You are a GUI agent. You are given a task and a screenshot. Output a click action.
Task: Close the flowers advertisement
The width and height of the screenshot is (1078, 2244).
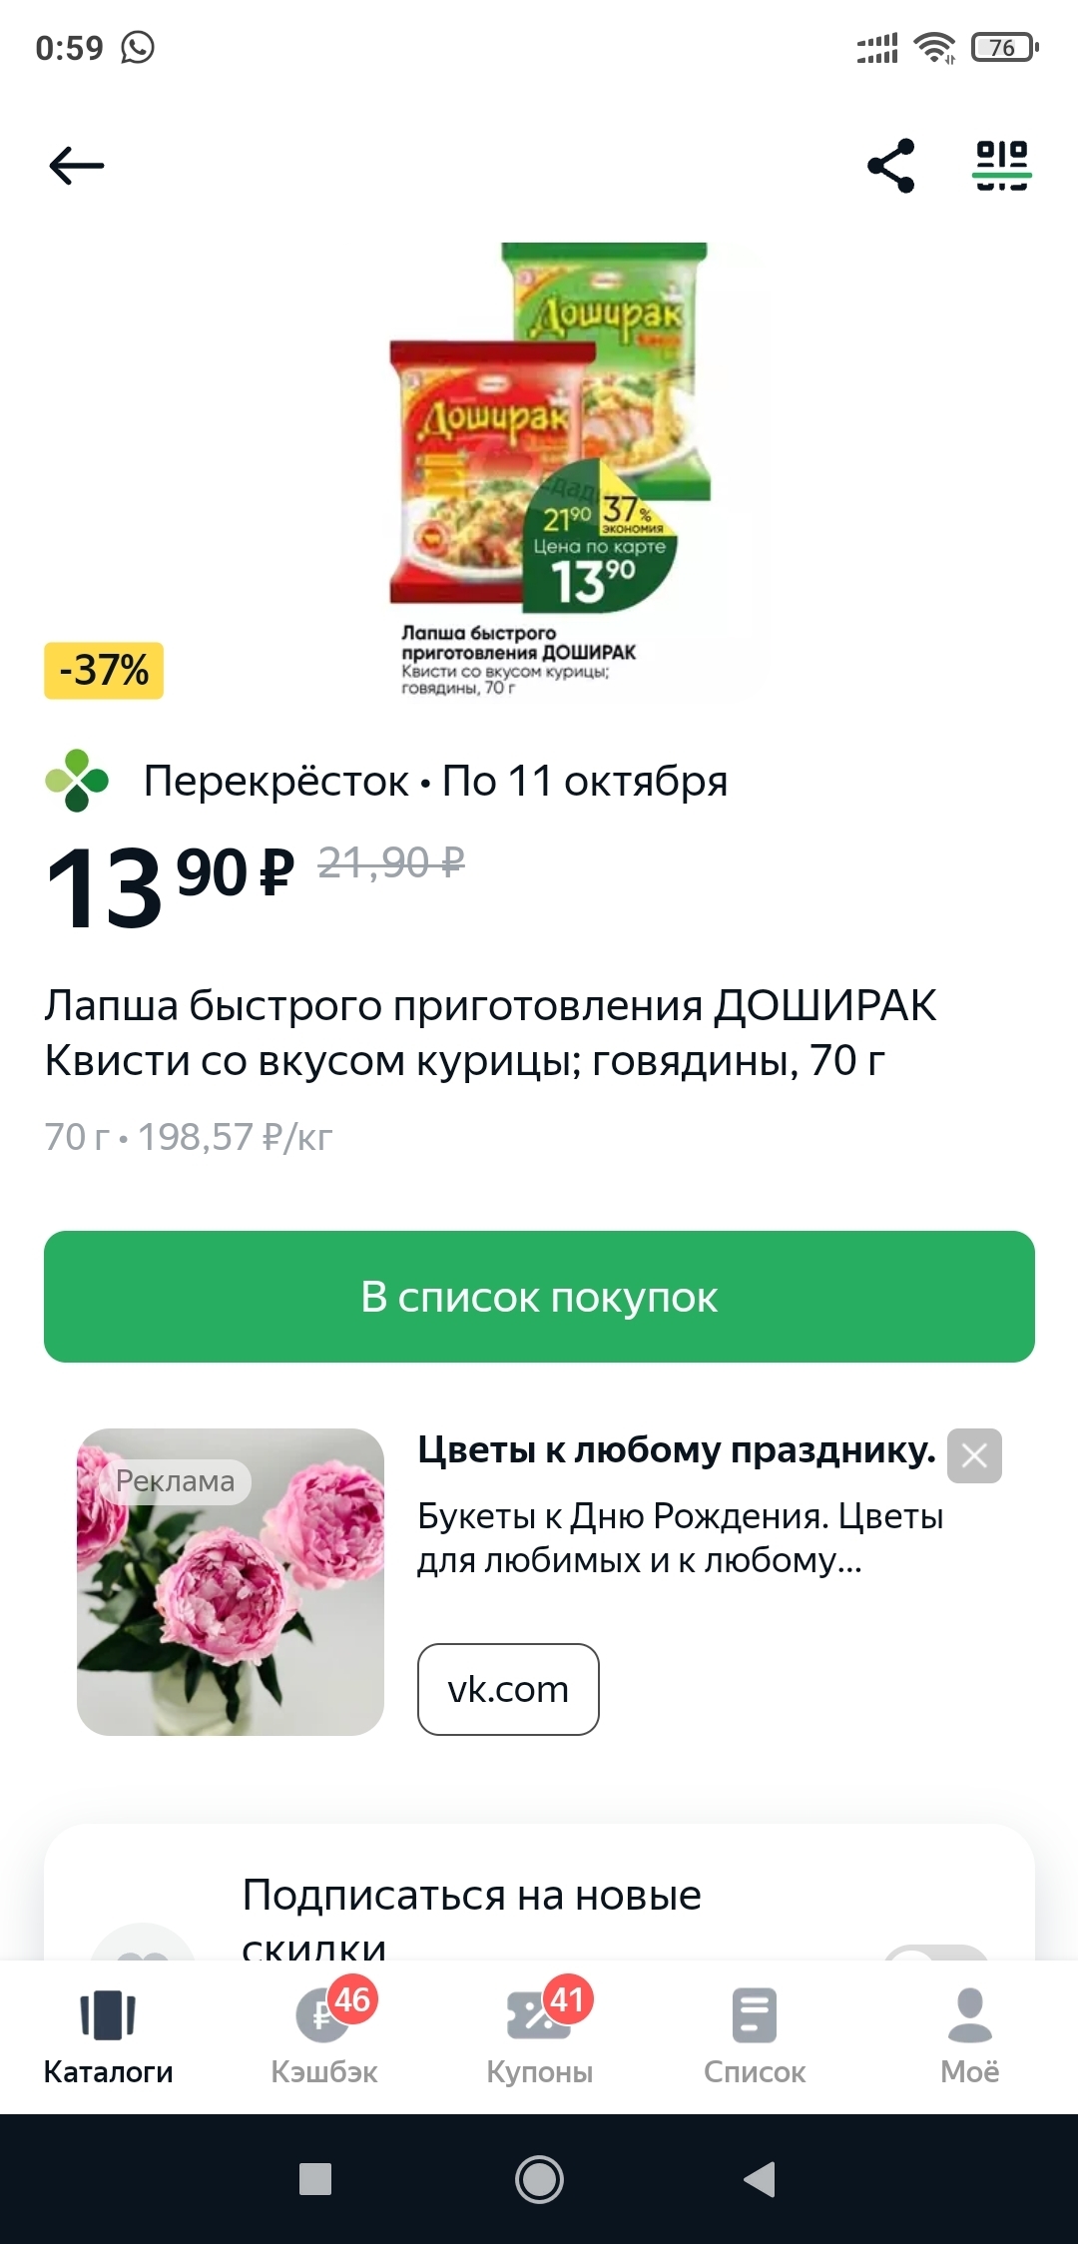974,1455
